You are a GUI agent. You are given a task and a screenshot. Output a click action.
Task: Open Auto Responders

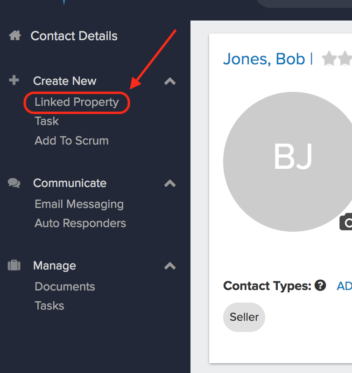pyautogui.click(x=80, y=223)
